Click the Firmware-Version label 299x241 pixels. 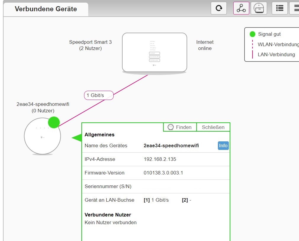coord(105,173)
